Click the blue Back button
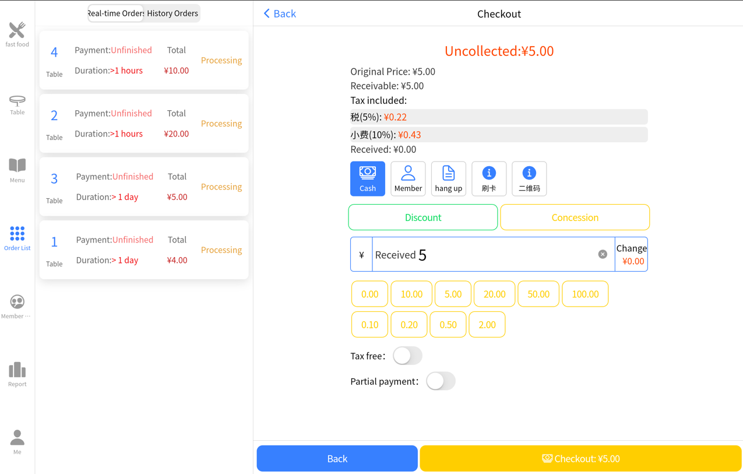Viewport: 743px width, 474px height. [x=337, y=458]
